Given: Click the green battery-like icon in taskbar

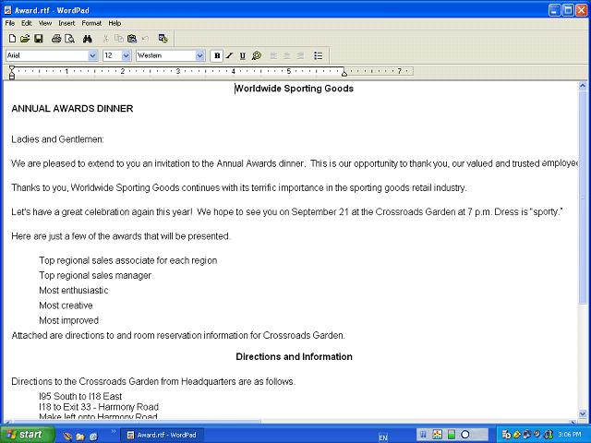Looking at the screenshot, I should click(452, 435).
